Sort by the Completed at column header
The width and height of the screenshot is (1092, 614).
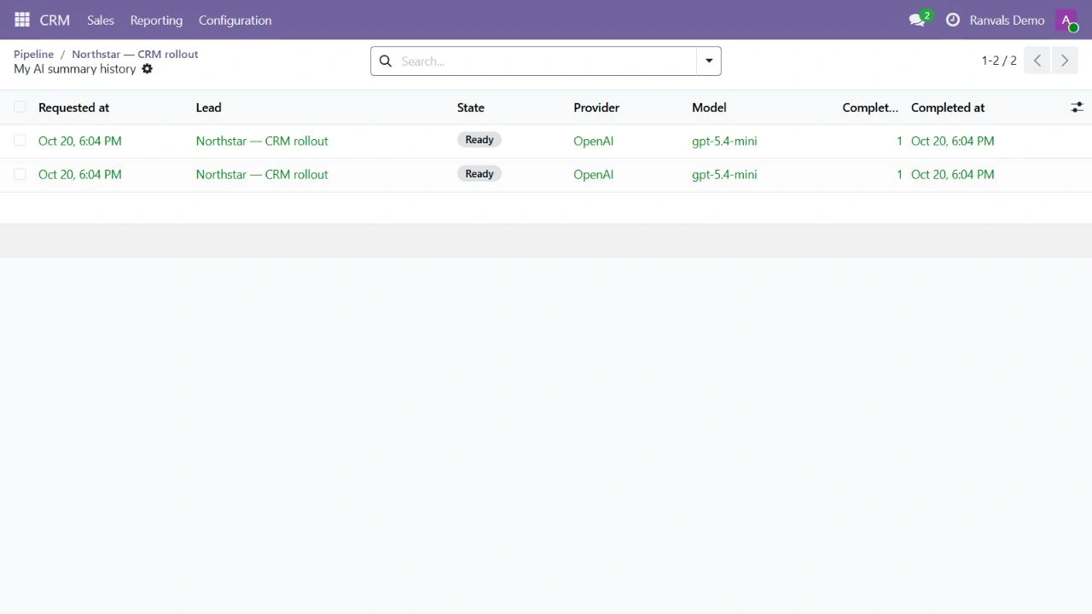pyautogui.click(x=948, y=107)
